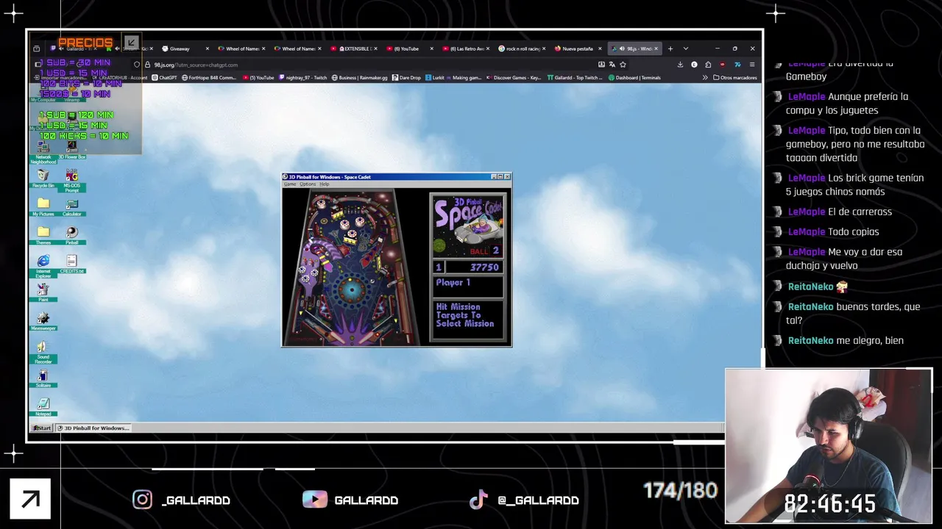Viewport: 942px width, 529px height.
Task: Click the pinball table playfield
Action: pos(351,267)
